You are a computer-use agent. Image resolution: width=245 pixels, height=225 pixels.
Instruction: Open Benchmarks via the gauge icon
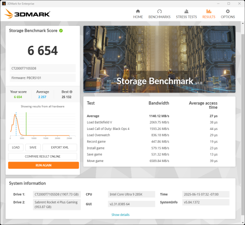[159, 11]
